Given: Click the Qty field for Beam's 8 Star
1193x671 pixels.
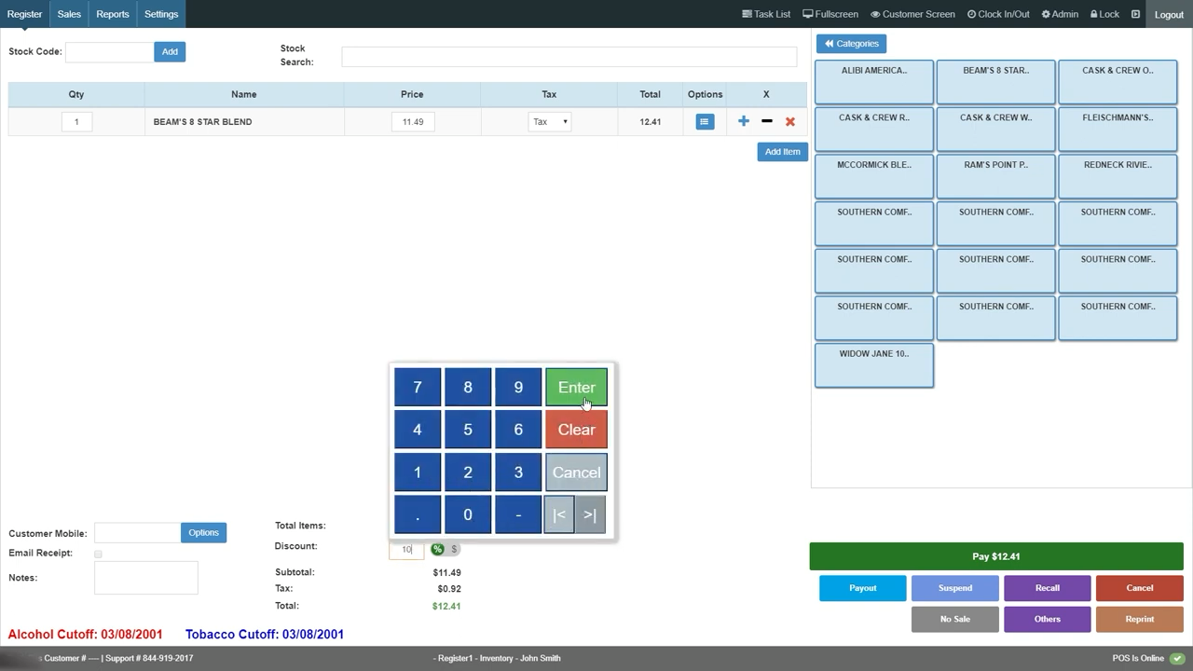Looking at the screenshot, I should point(76,122).
